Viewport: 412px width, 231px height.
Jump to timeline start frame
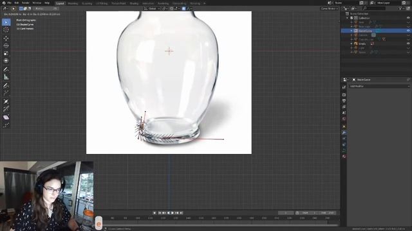click(160, 213)
